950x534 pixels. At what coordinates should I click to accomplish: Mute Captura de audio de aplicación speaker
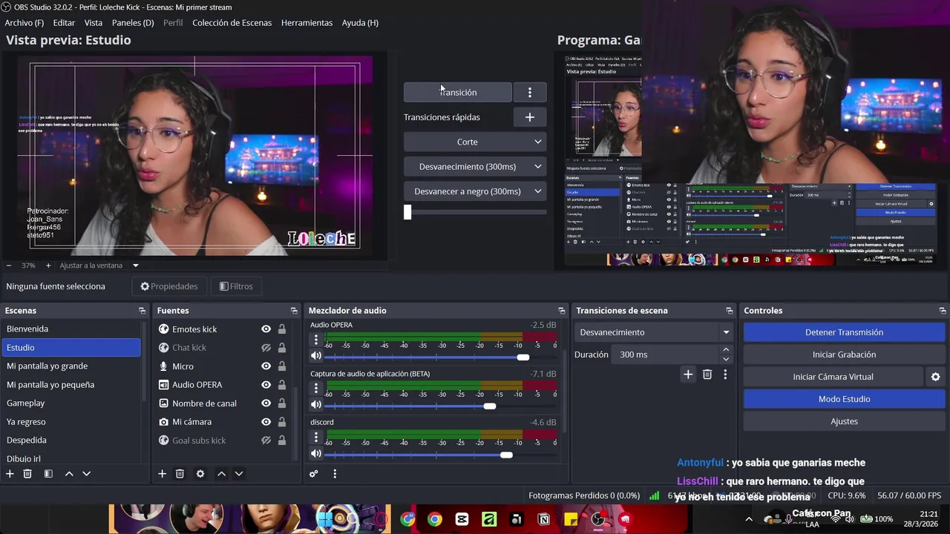[x=316, y=404]
